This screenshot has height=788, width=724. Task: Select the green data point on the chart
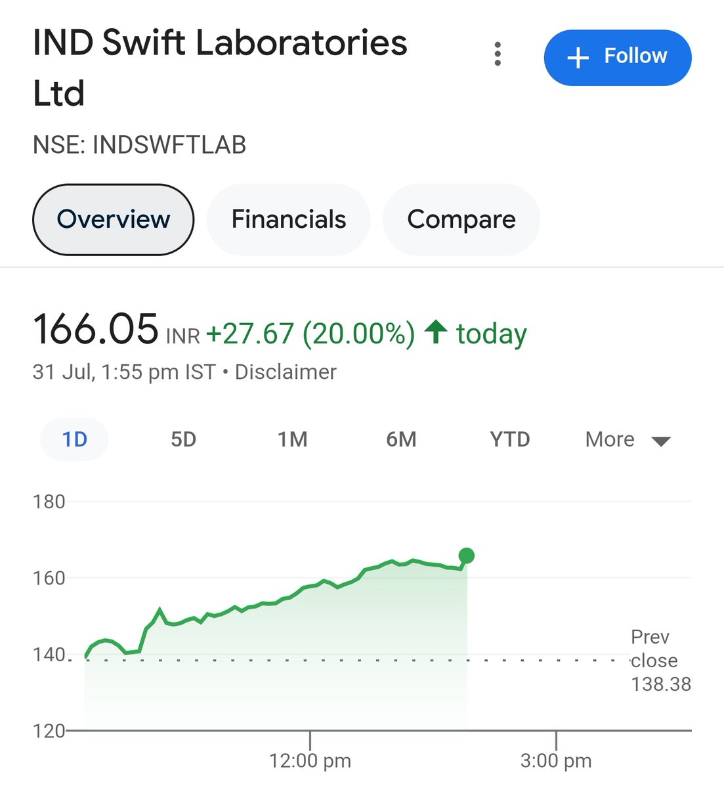pos(467,556)
